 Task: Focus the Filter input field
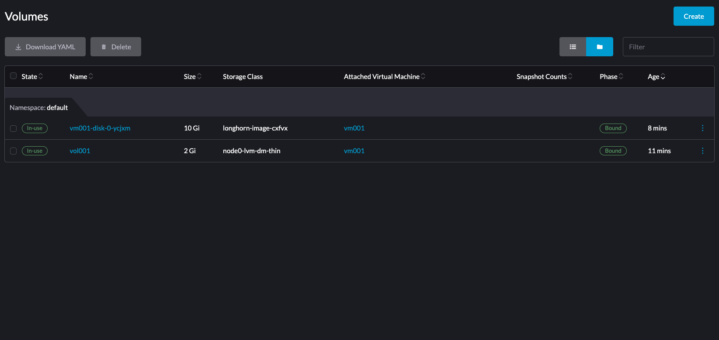pos(668,47)
